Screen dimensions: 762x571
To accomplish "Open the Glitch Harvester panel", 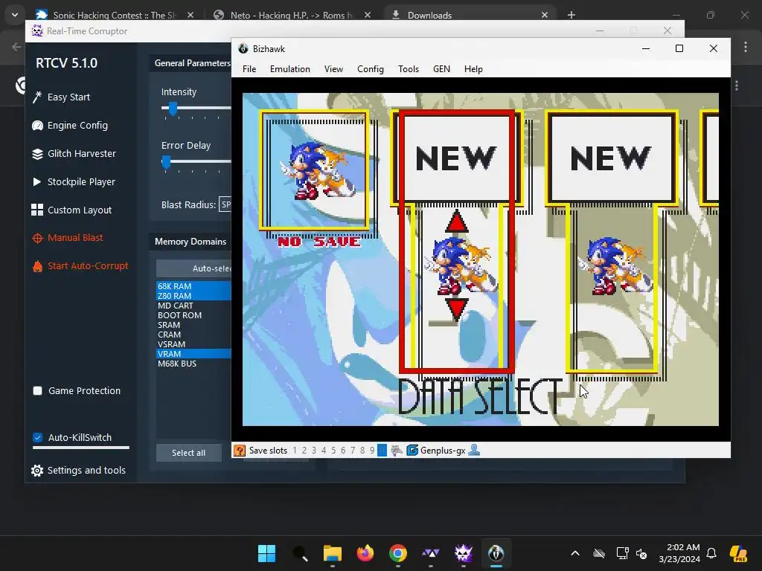I will coord(74,153).
